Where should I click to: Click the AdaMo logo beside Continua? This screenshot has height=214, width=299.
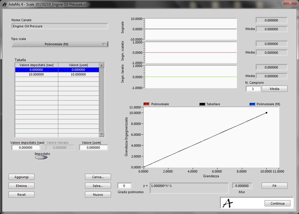(x=228, y=203)
